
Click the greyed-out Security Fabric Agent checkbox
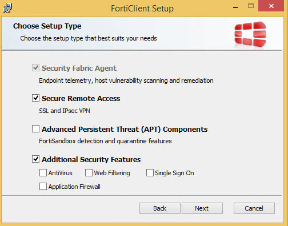35,68
